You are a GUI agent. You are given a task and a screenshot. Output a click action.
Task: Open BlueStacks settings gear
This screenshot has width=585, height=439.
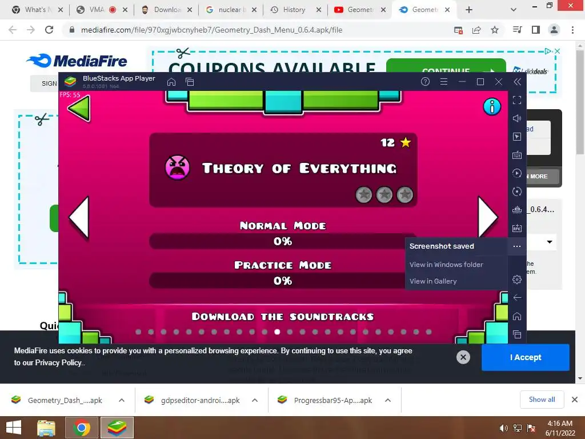click(x=516, y=279)
